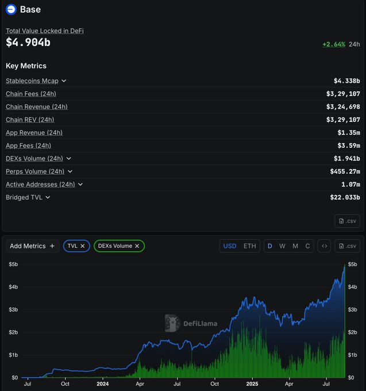Click the +2.64% 24h change value
This screenshot has height=391, width=366.
[x=334, y=44]
